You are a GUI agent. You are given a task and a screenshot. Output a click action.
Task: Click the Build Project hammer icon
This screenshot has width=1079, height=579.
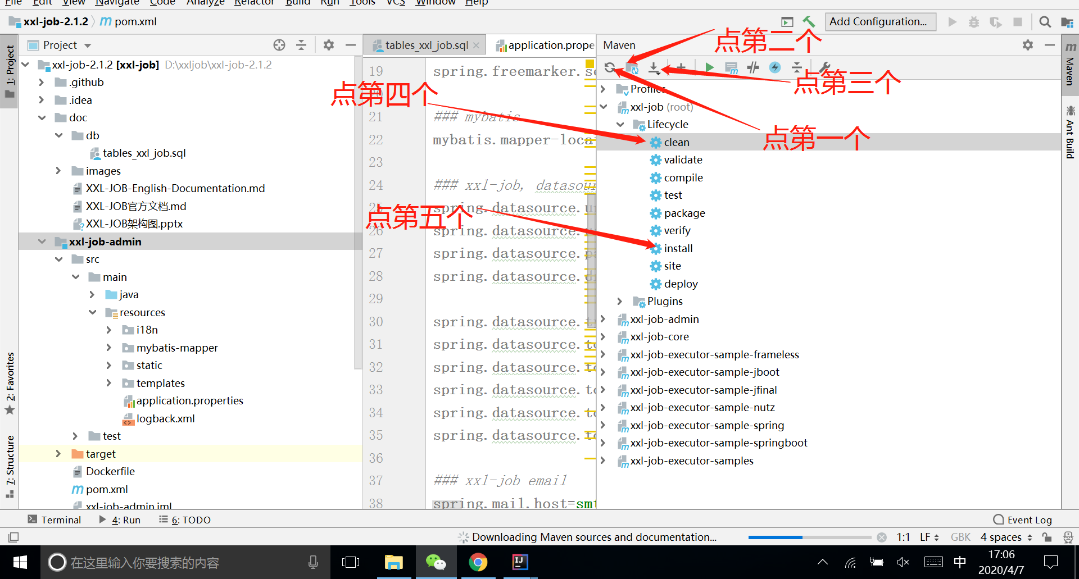point(809,22)
